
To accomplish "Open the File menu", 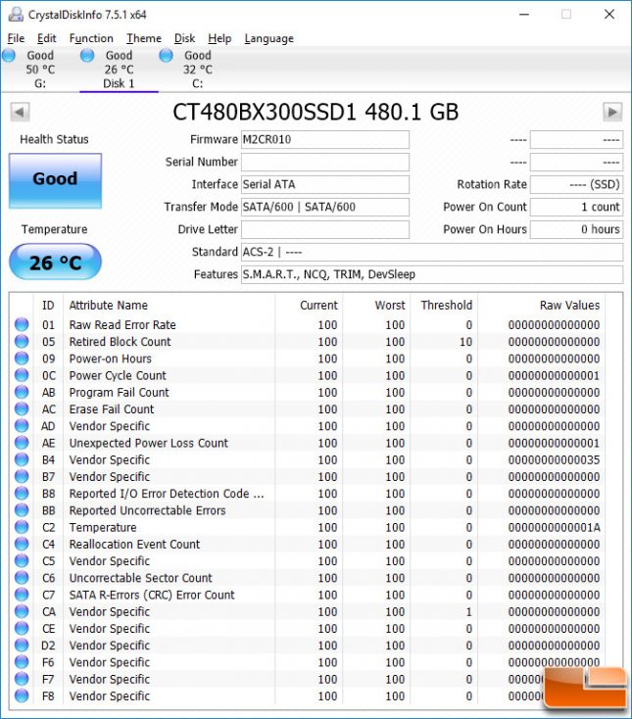I will point(16,38).
